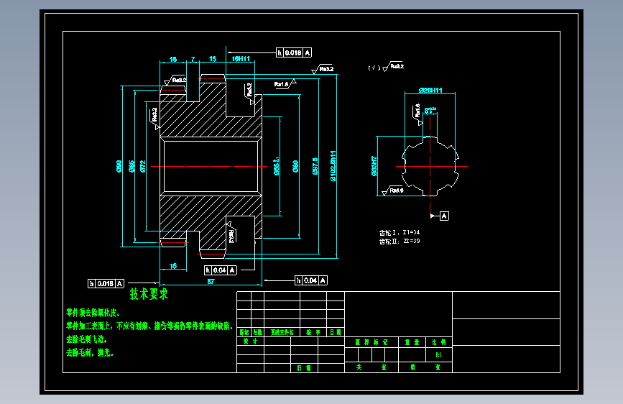The image size is (623, 404).
Task: Select the 更改文件名 title block cell
Action: click(x=282, y=332)
